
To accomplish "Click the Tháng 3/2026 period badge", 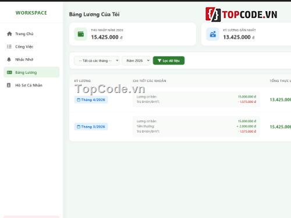I will (91, 127).
